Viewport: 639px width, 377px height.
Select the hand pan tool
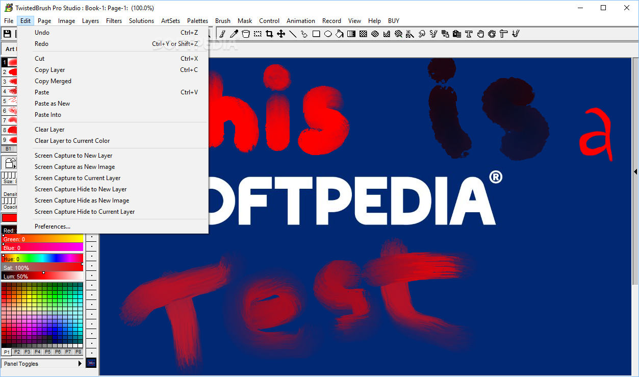(x=480, y=34)
